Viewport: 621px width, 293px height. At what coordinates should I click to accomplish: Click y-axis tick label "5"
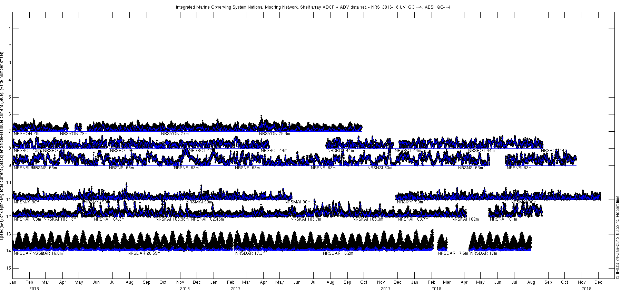tap(10, 97)
